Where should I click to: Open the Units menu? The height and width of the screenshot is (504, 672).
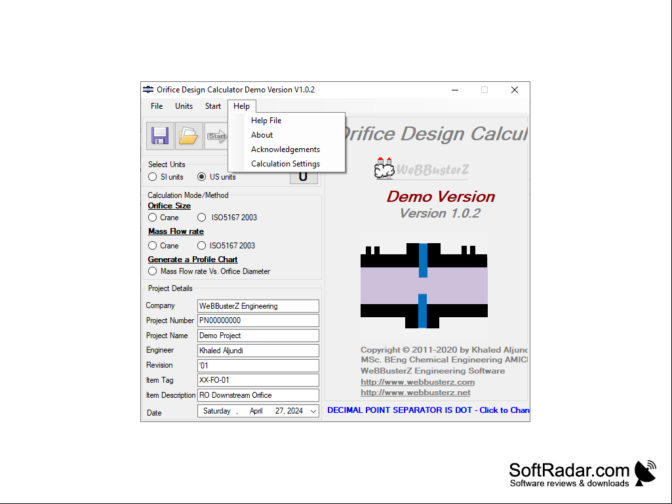(184, 106)
